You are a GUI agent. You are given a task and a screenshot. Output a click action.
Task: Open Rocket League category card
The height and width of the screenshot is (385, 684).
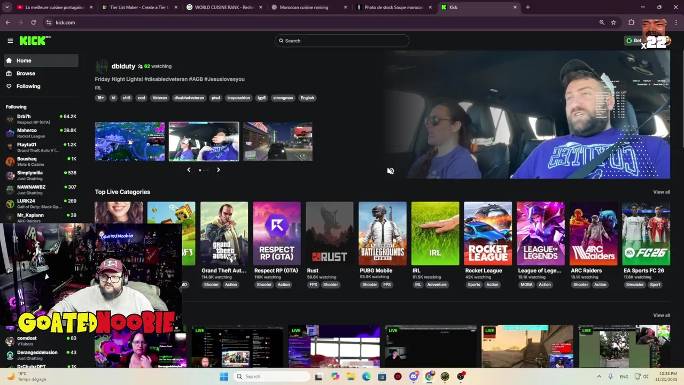pos(488,233)
